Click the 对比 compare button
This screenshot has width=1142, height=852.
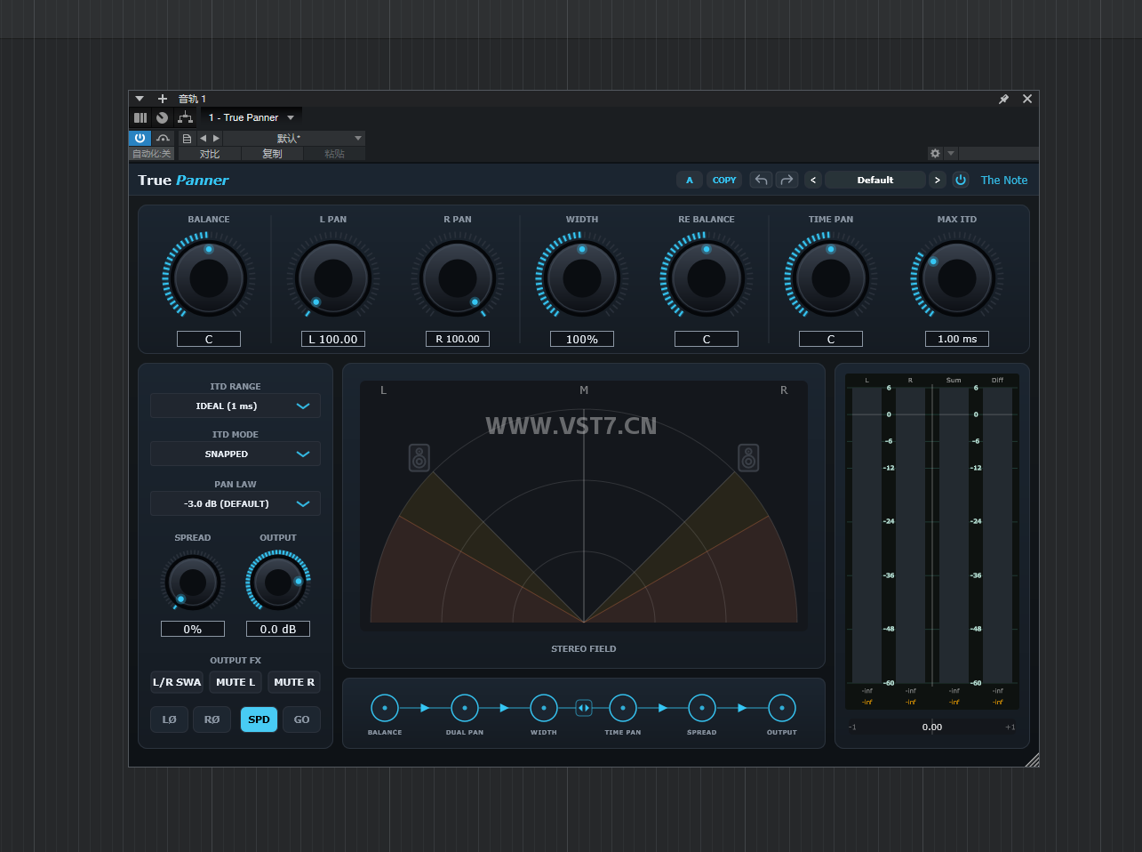click(x=210, y=154)
